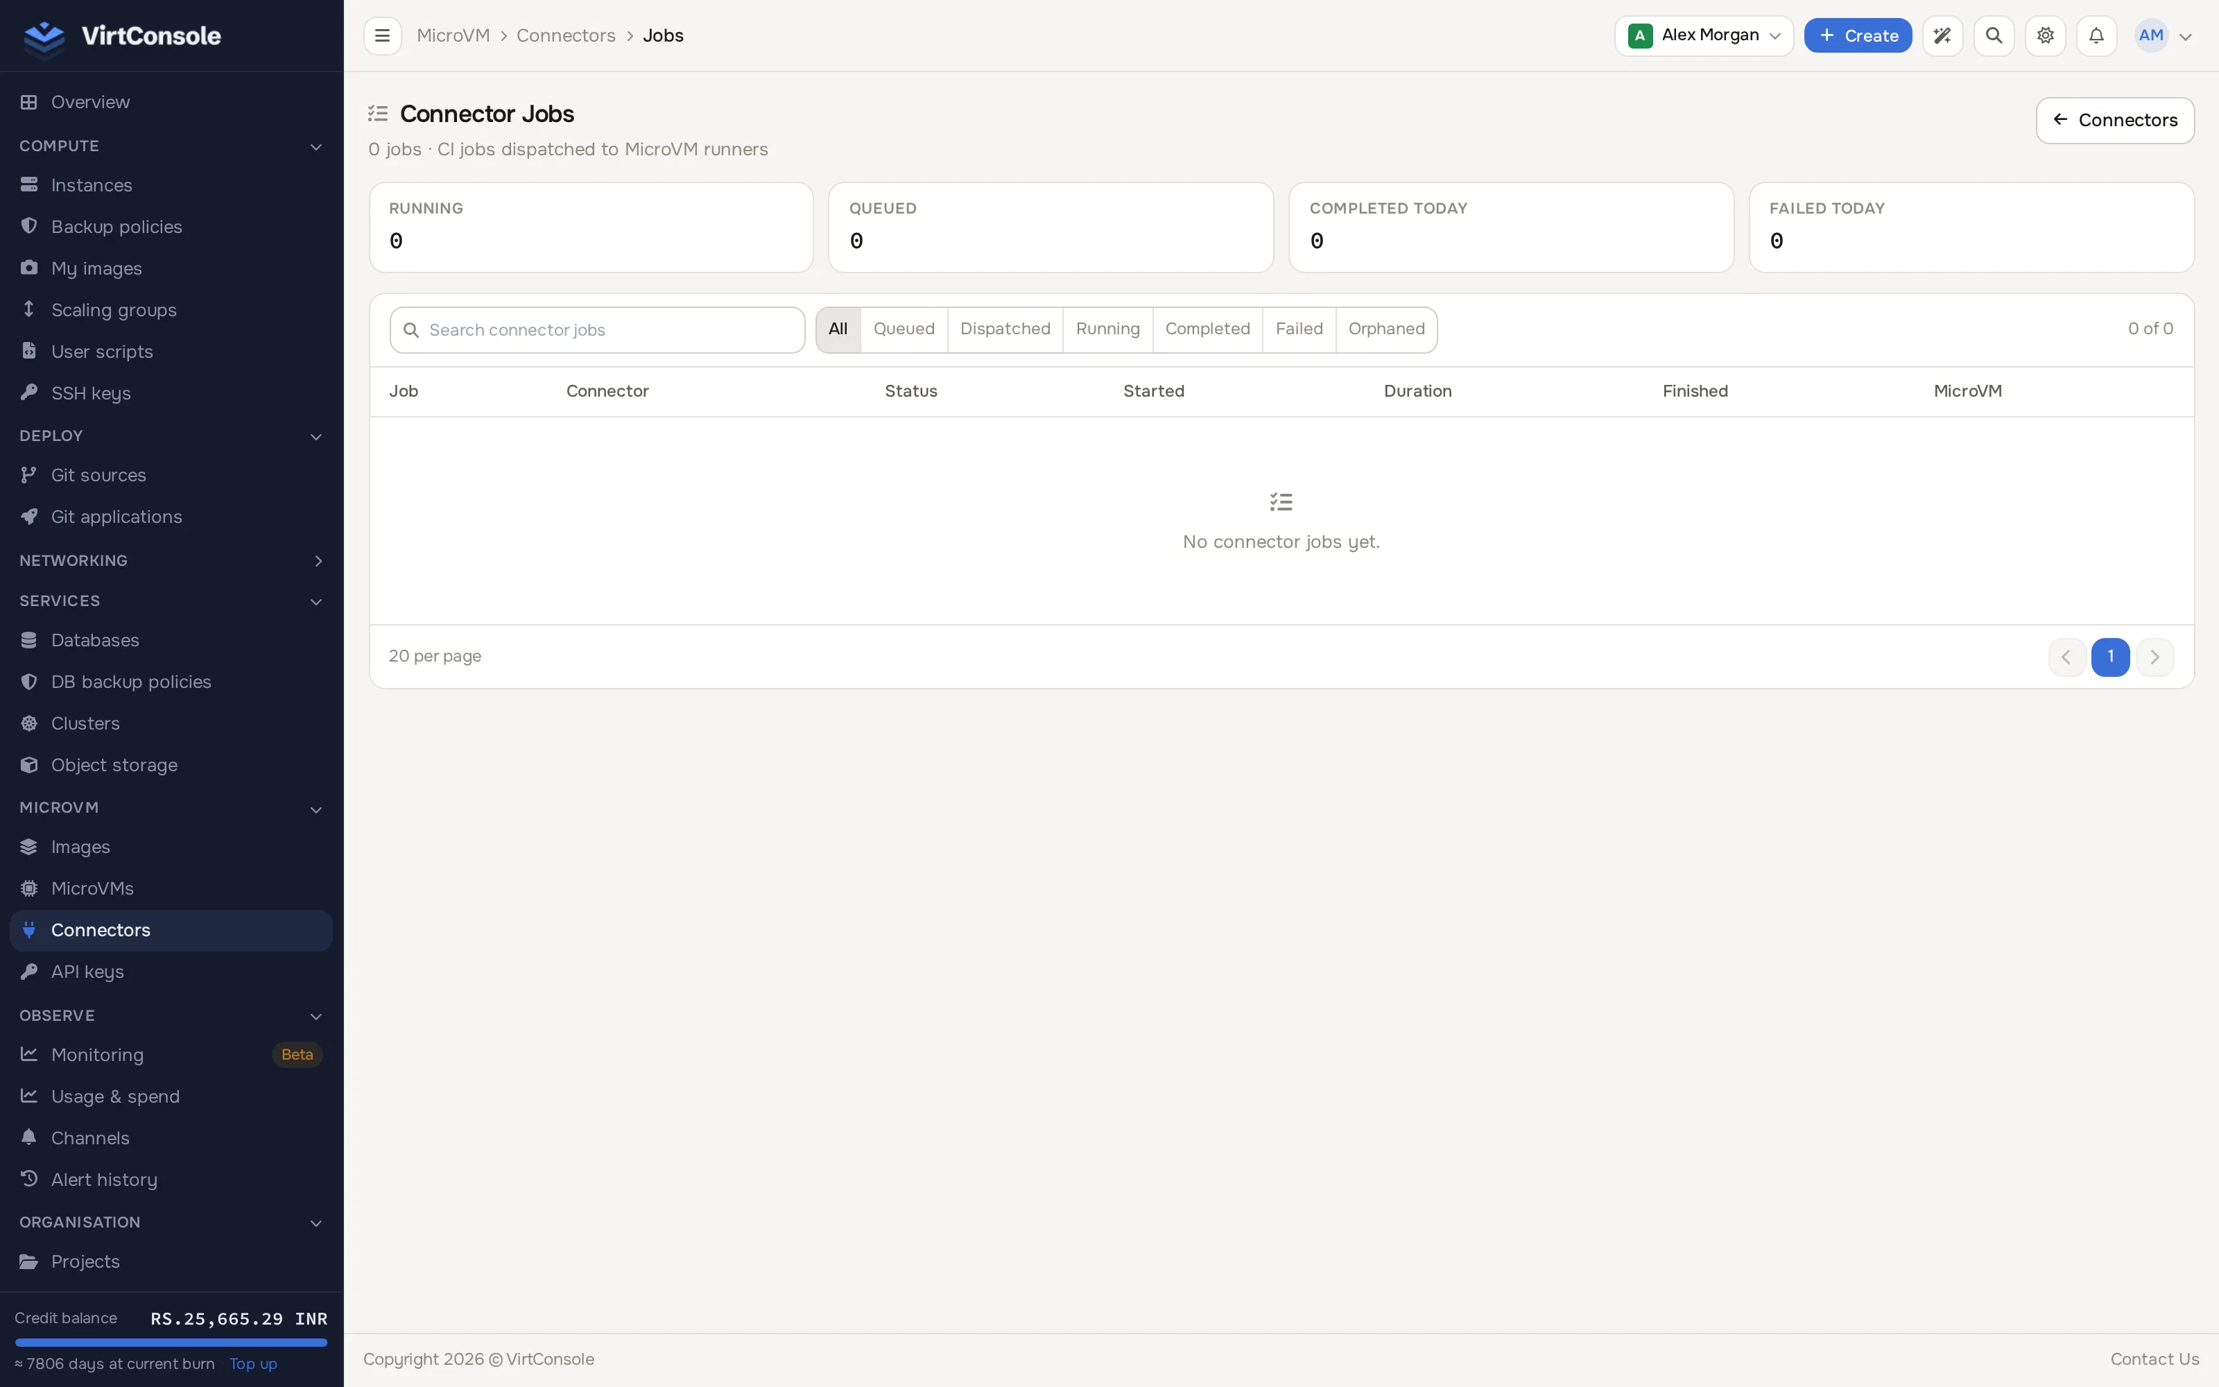
Task: Click the Top up link
Action: pyautogui.click(x=253, y=1364)
